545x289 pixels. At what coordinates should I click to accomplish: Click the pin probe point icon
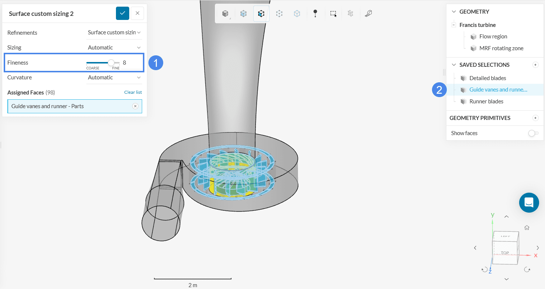pos(315,14)
